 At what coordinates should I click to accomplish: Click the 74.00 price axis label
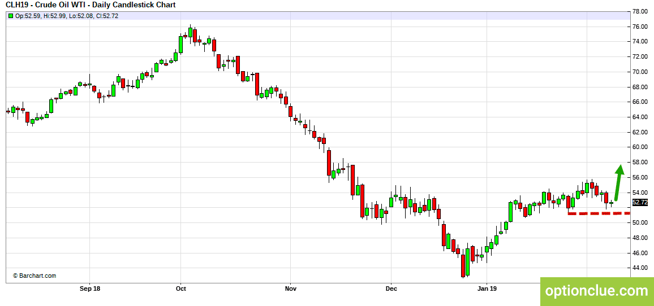[640, 42]
